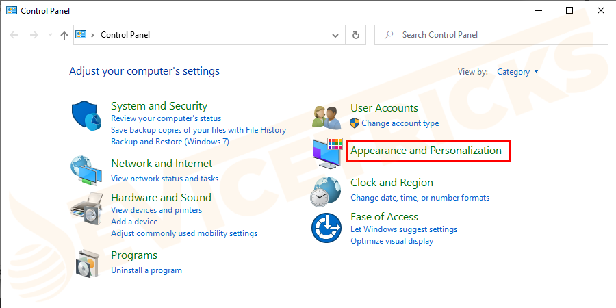Open View network status and tasks
The height and width of the screenshot is (308, 616).
164,179
